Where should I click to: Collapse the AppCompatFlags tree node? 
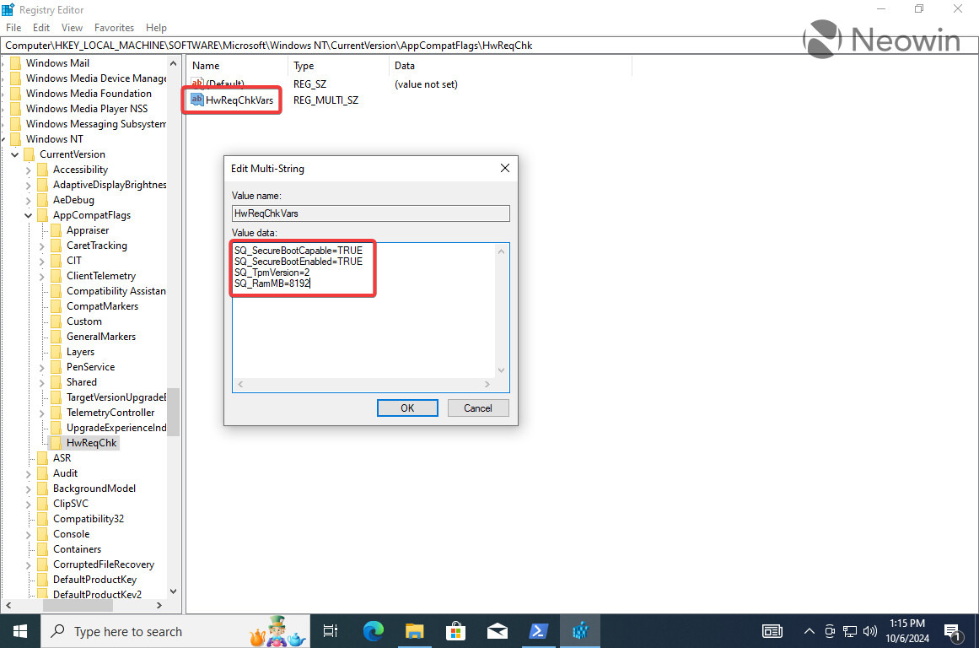(x=29, y=215)
